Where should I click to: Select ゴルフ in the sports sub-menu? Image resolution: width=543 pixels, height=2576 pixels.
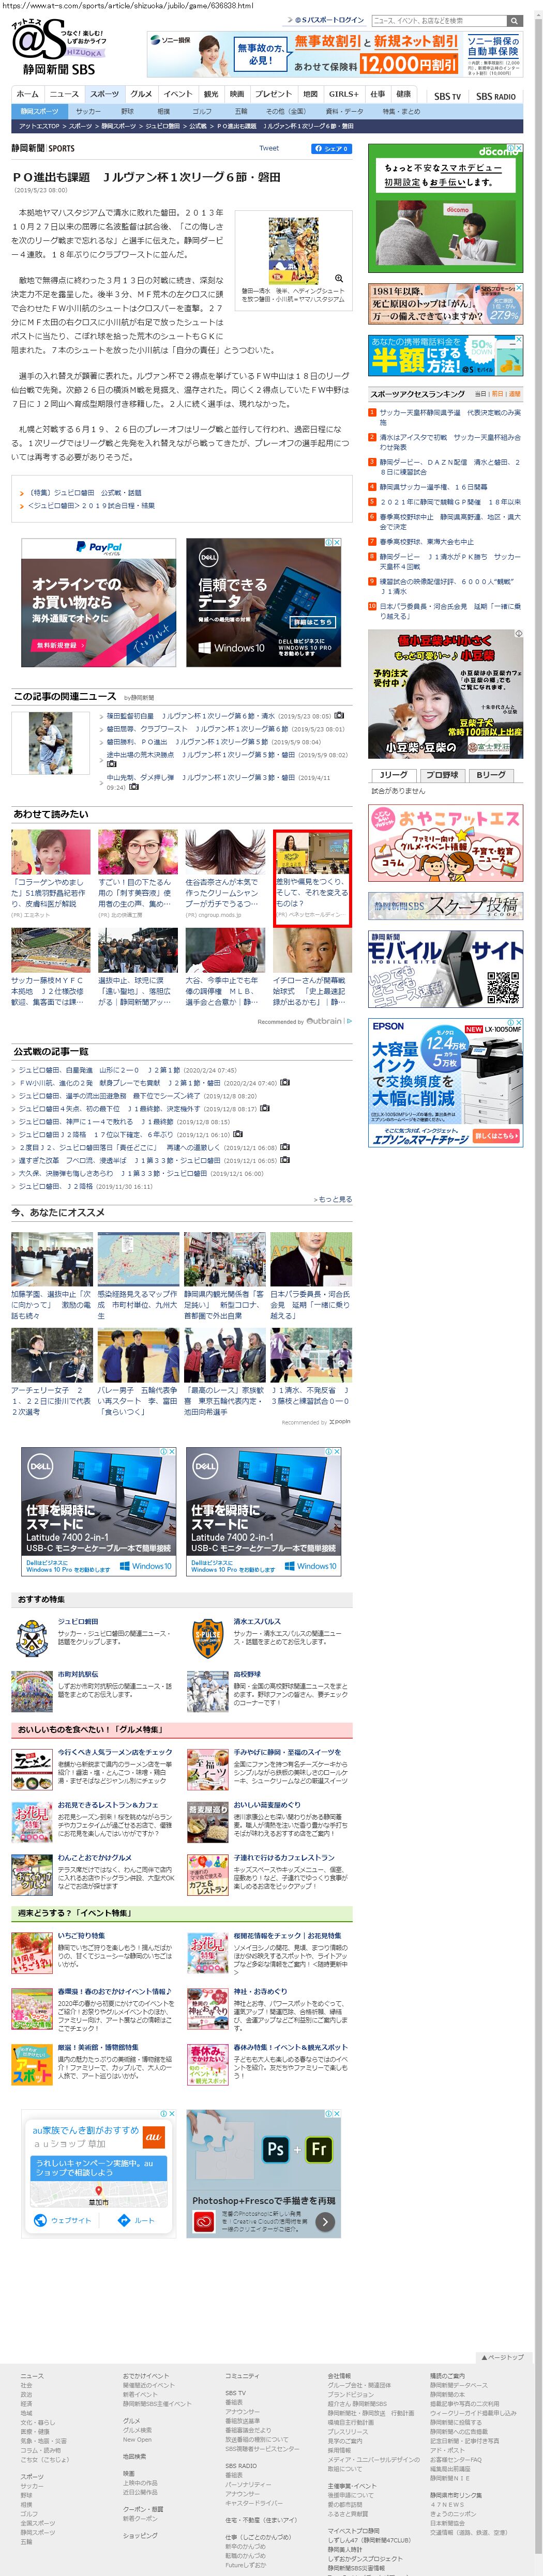pos(202,111)
